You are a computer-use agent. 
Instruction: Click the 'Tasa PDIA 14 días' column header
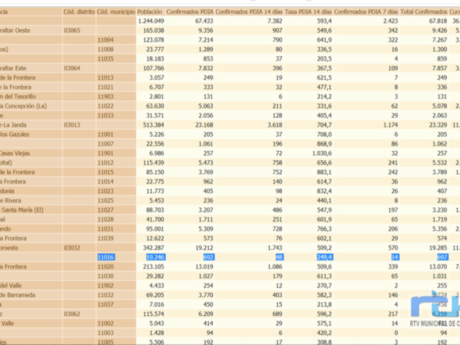pyautogui.click(x=308, y=10)
